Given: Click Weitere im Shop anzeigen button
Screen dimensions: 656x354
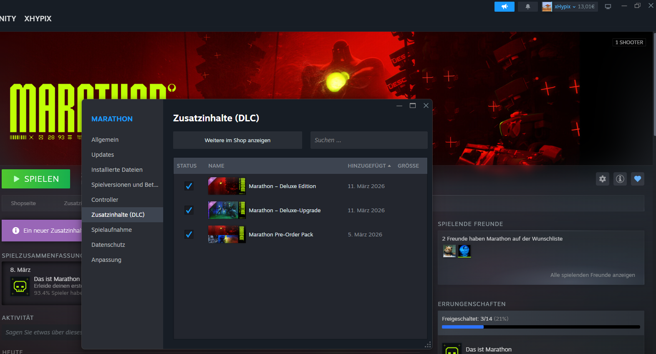Looking at the screenshot, I should (x=237, y=141).
